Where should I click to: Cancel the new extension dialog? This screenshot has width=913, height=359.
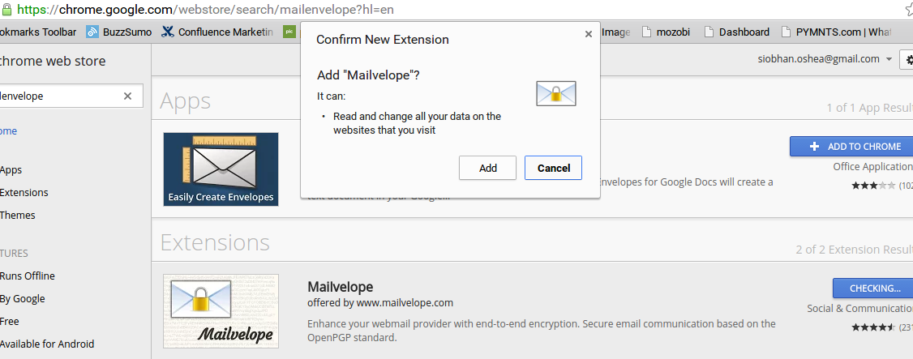point(553,168)
